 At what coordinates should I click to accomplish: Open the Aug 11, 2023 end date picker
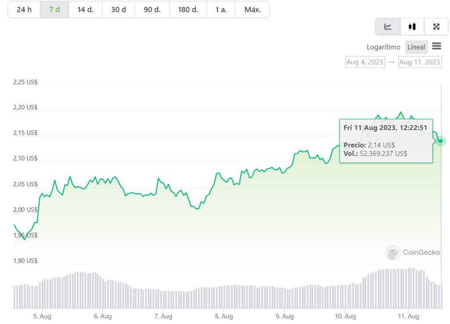coord(420,62)
